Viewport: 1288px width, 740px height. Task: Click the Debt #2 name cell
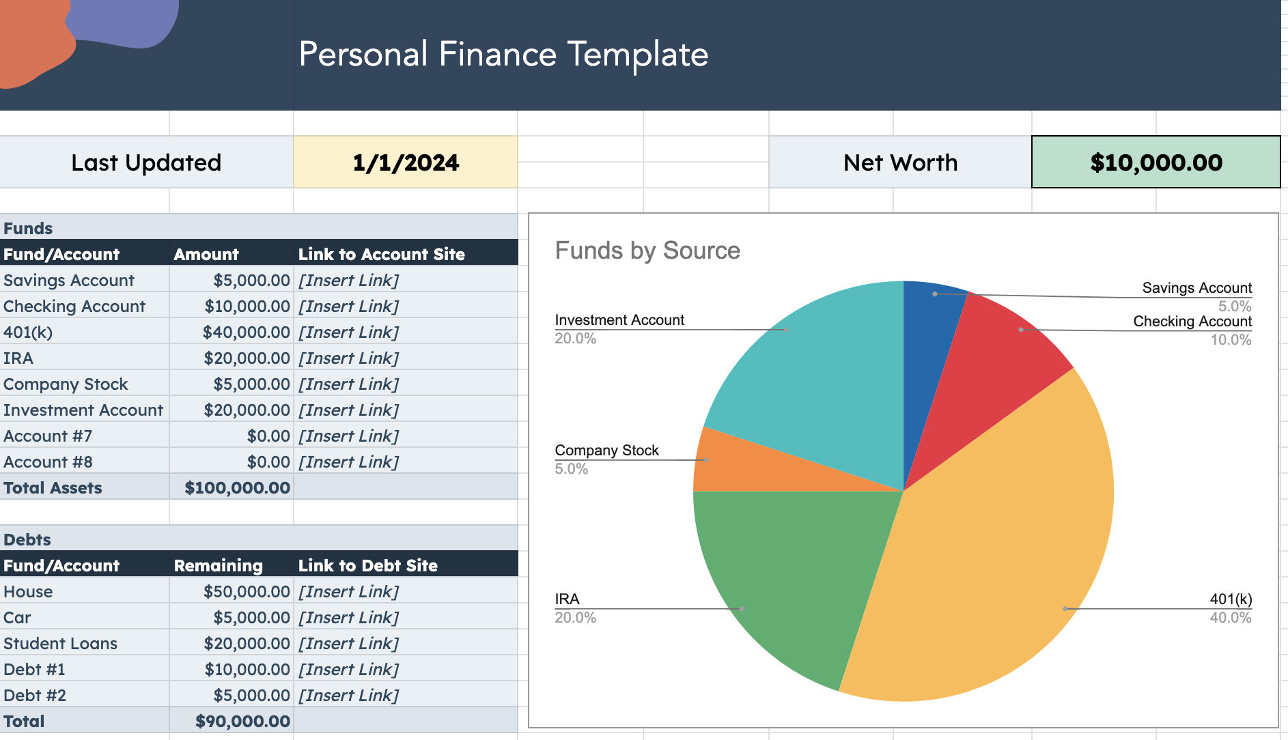35,696
